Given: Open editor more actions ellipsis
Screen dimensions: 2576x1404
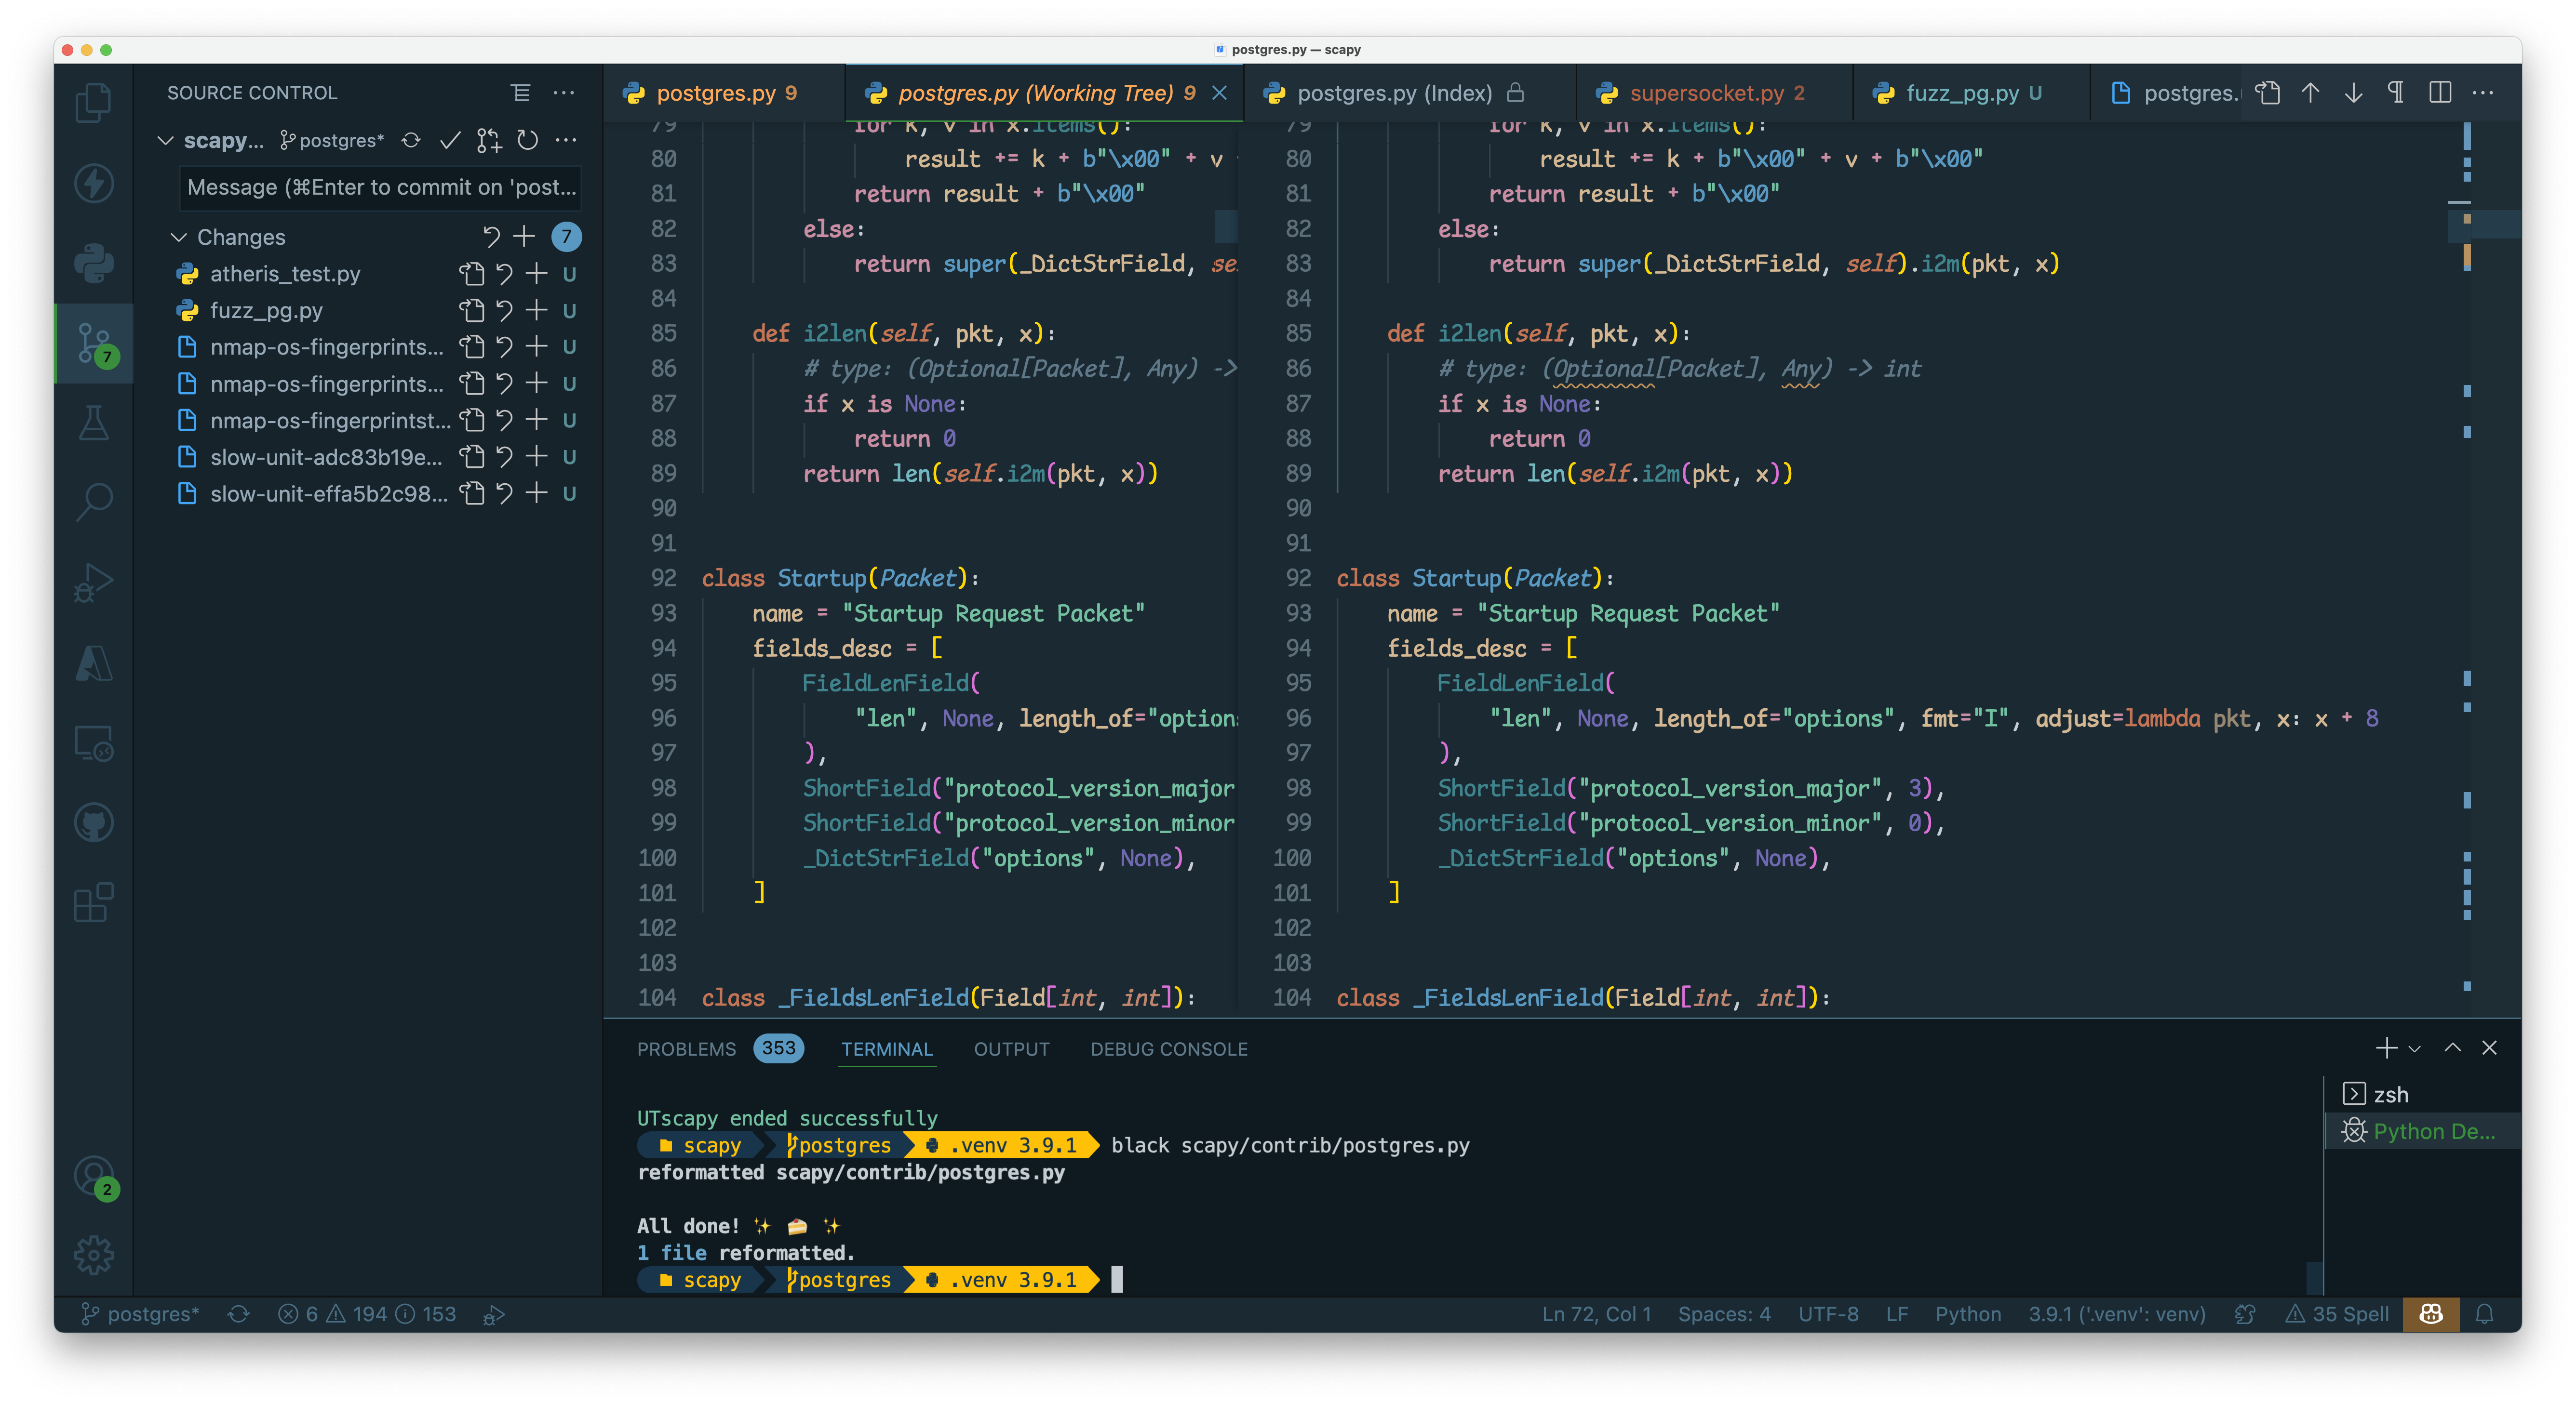Looking at the screenshot, I should coord(2482,93).
